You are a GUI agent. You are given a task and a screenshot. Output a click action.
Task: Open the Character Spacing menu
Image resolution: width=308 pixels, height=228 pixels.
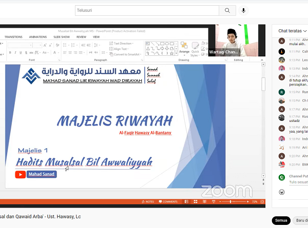37,53
